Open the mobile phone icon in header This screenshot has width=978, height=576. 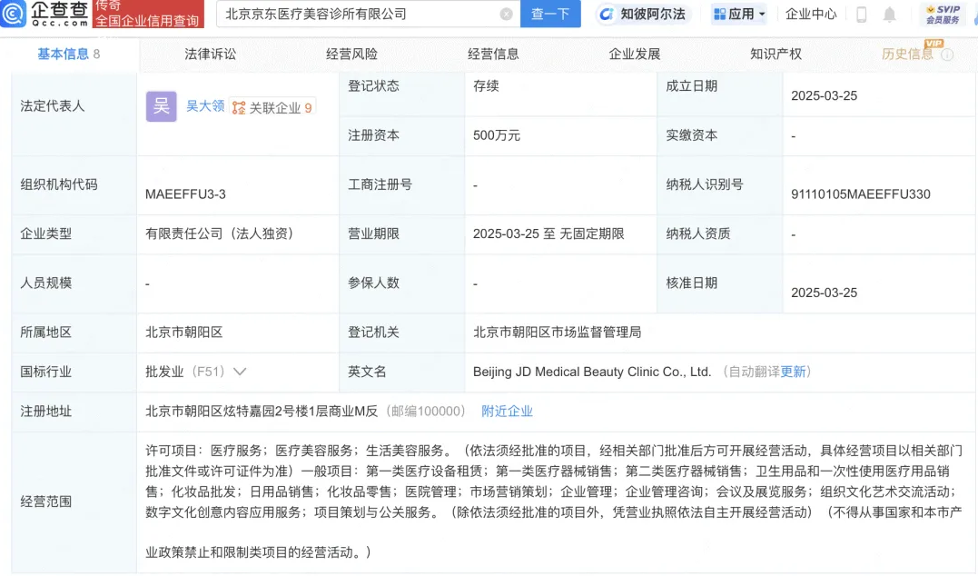(862, 15)
